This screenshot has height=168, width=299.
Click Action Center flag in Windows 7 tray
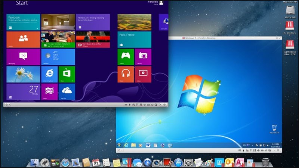pyautogui.click(x=257, y=145)
